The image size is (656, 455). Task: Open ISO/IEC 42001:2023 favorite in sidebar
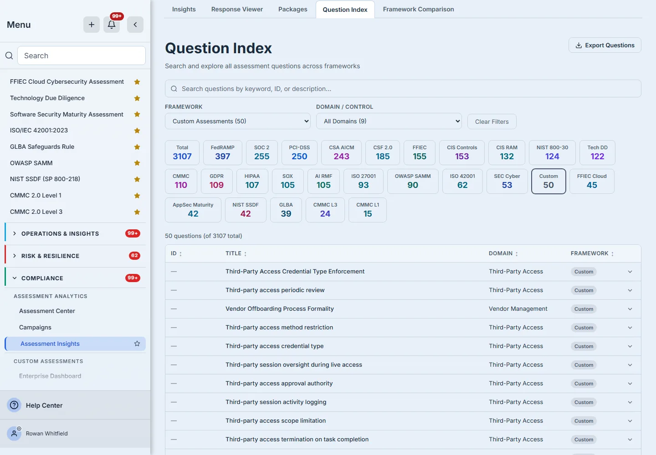pos(39,130)
